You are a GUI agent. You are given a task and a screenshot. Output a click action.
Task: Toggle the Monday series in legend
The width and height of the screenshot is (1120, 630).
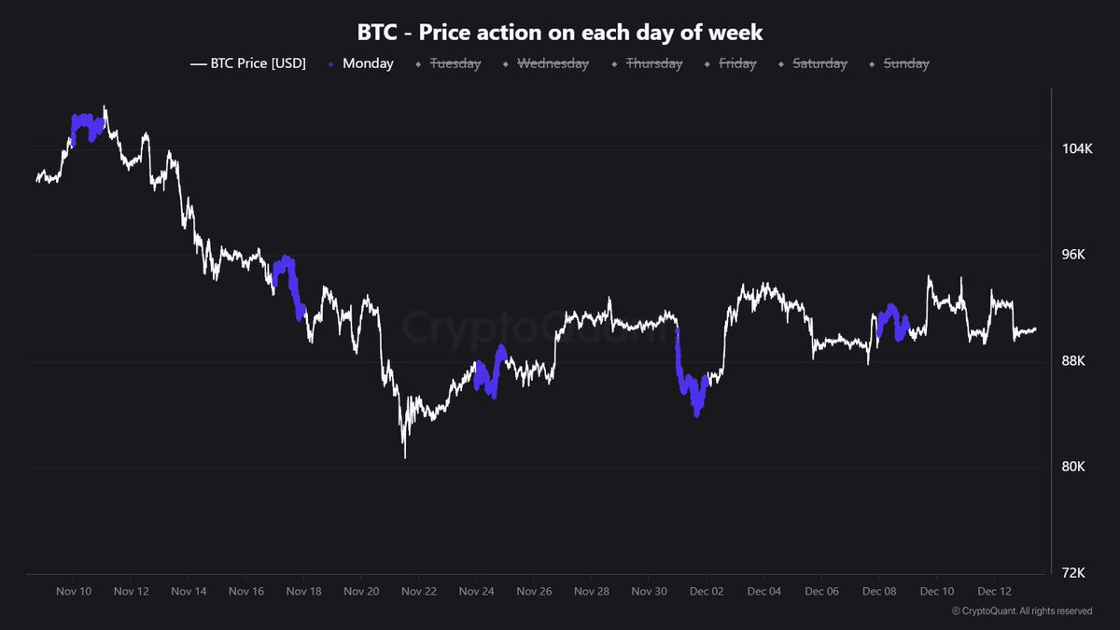[x=361, y=63]
